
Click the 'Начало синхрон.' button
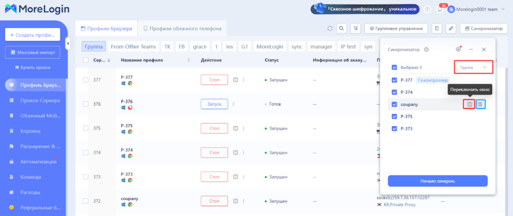(x=437, y=180)
